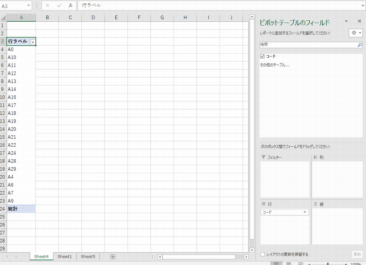Click the search magnifier in the fields pane
Screen dimensions: 366x265
(360, 45)
